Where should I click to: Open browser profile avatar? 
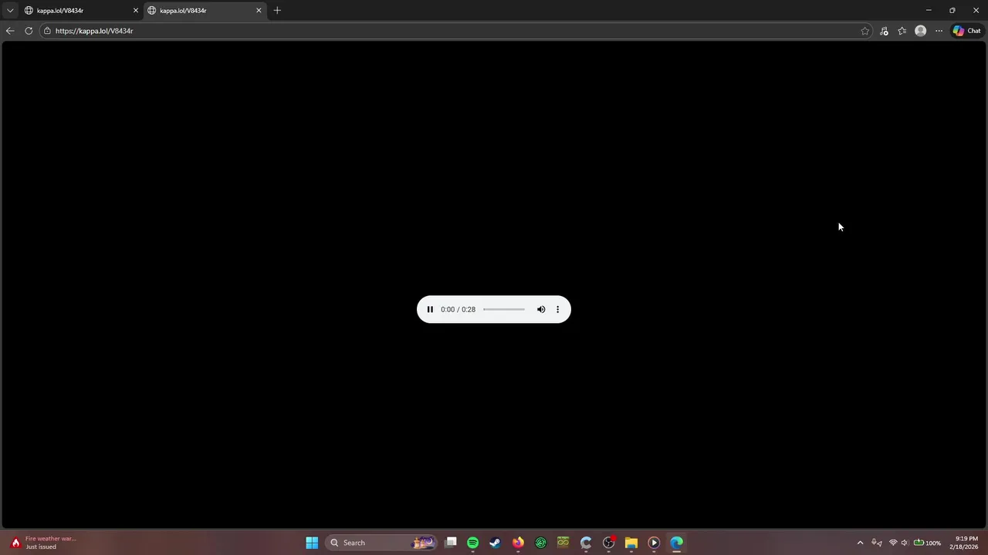click(920, 31)
